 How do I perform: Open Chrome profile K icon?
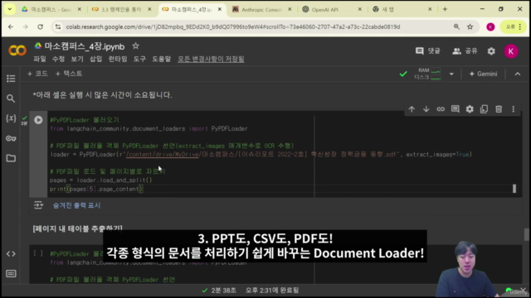[x=490, y=26]
